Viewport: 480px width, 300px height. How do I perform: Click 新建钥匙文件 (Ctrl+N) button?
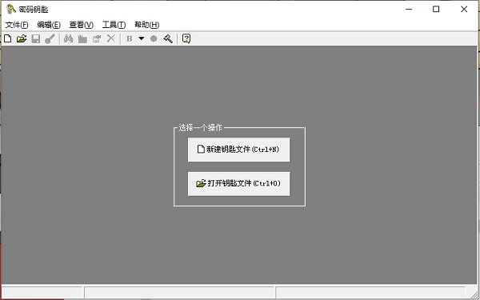coord(238,150)
